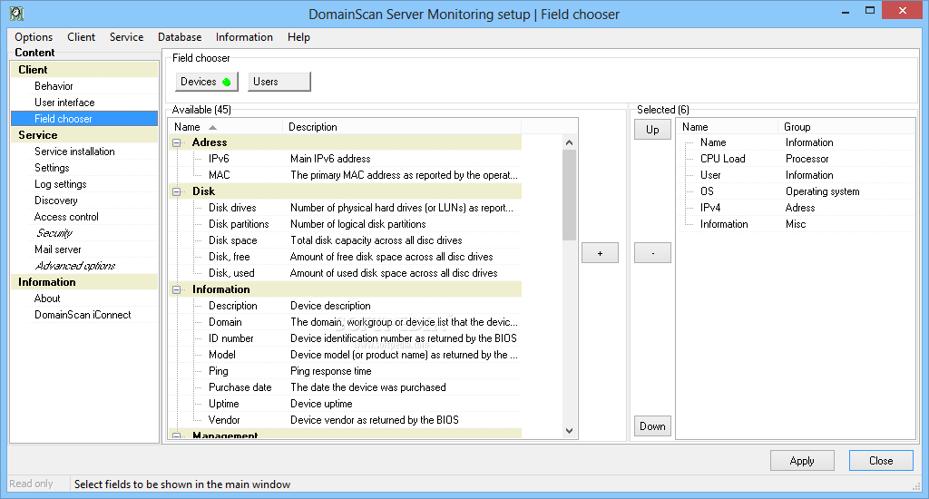Image resolution: width=929 pixels, height=499 pixels.
Task: Select ID number field
Action: (x=231, y=338)
